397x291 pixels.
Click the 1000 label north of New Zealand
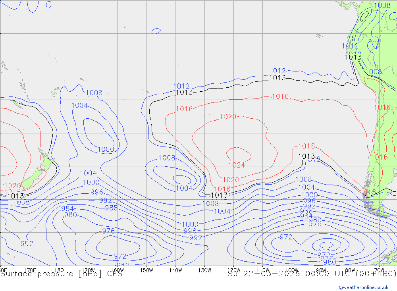tap(106, 150)
